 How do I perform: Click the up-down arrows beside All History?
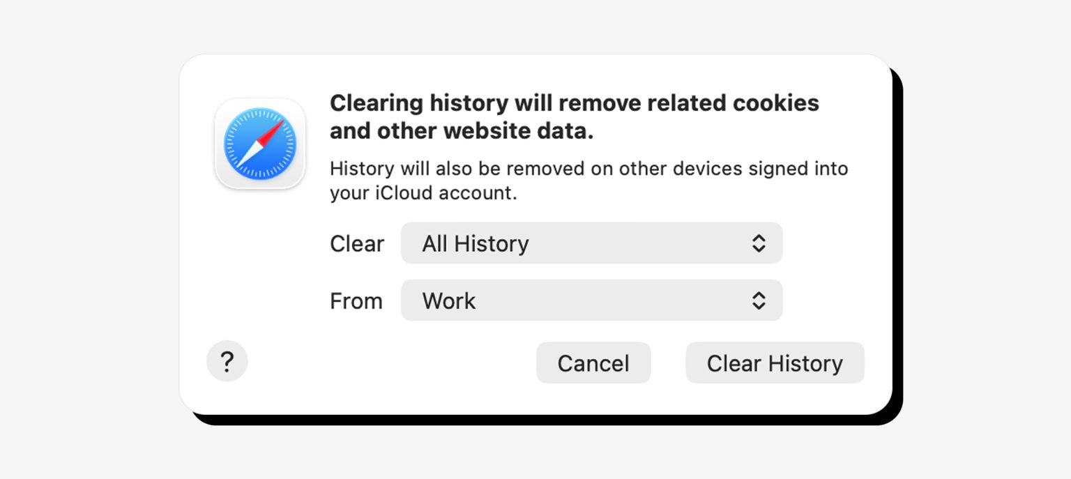(x=759, y=243)
